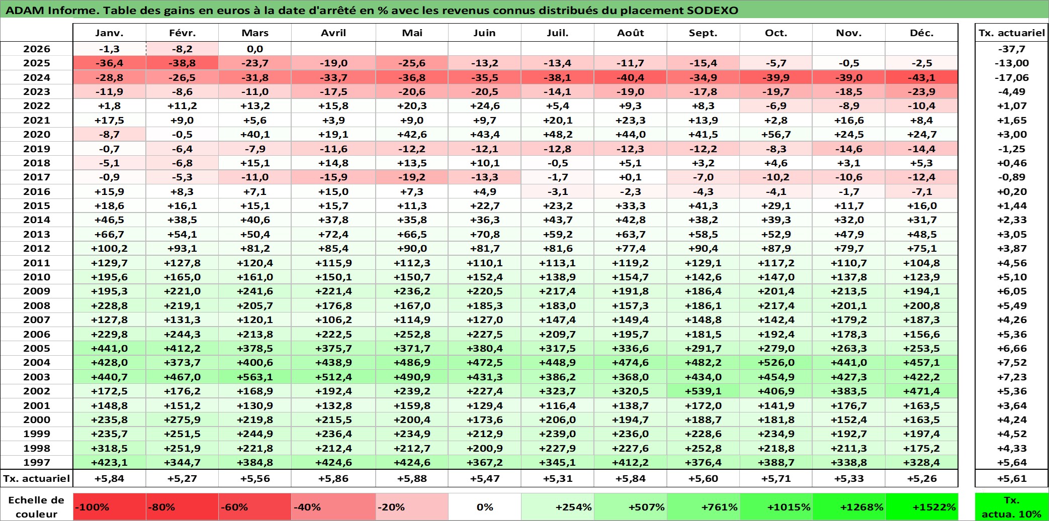This screenshot has width=1049, height=521.
Task: Click the 'Tx. actuariel' row label at bottom
Action: click(x=37, y=478)
